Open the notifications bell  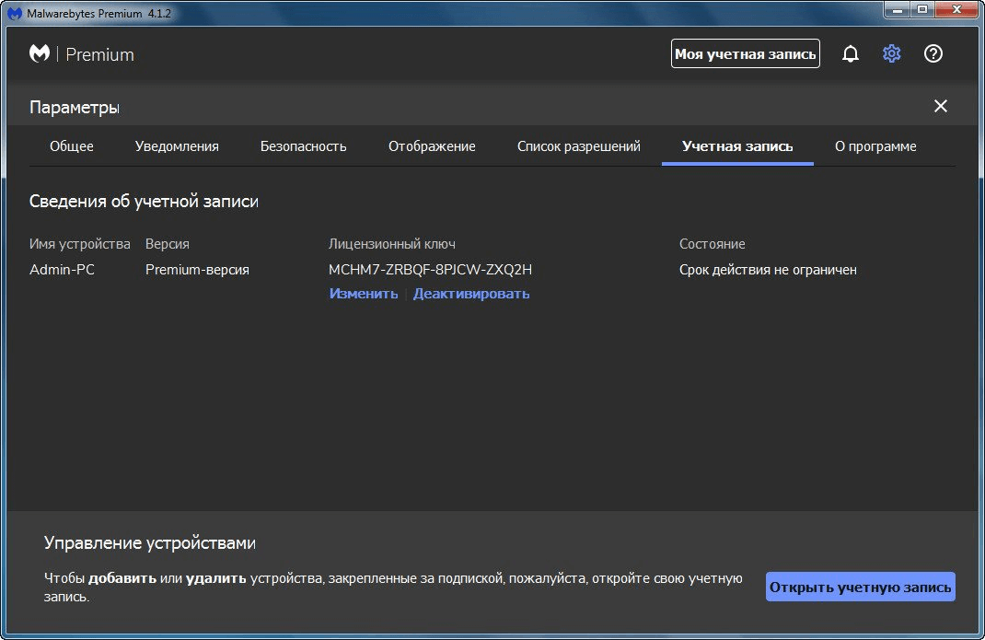[851, 54]
